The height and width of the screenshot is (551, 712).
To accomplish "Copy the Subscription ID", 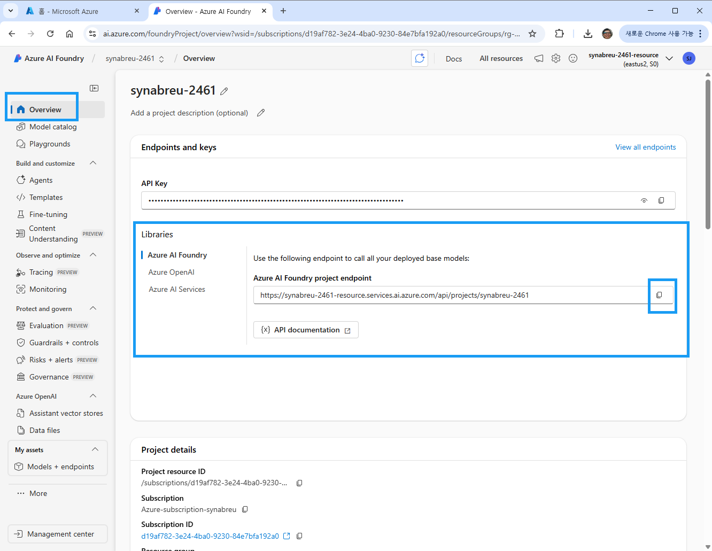I will (x=299, y=536).
